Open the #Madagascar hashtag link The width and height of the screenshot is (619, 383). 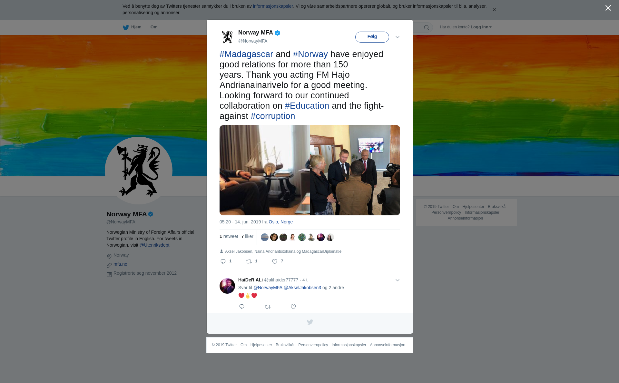tap(246, 54)
